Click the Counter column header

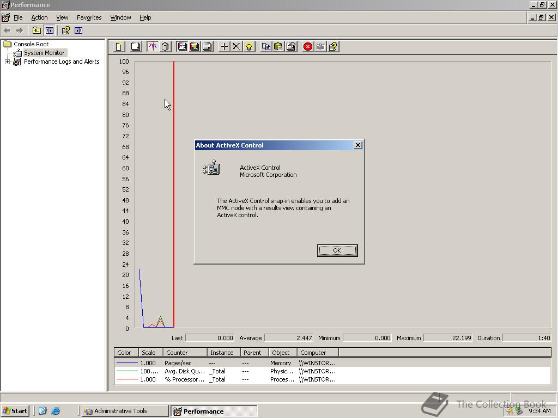point(185,353)
